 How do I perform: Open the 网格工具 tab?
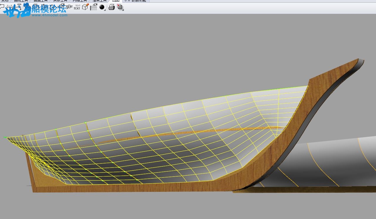(80, 1)
